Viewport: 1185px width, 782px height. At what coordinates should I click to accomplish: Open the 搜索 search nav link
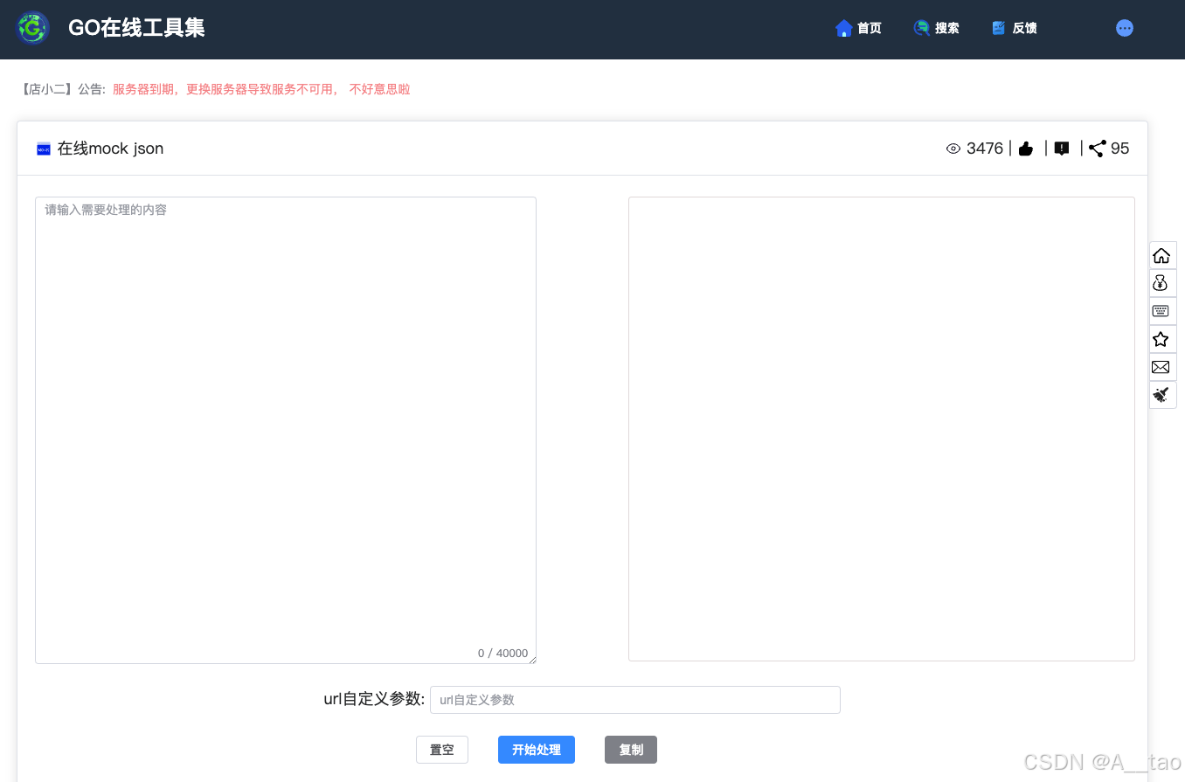coord(936,28)
